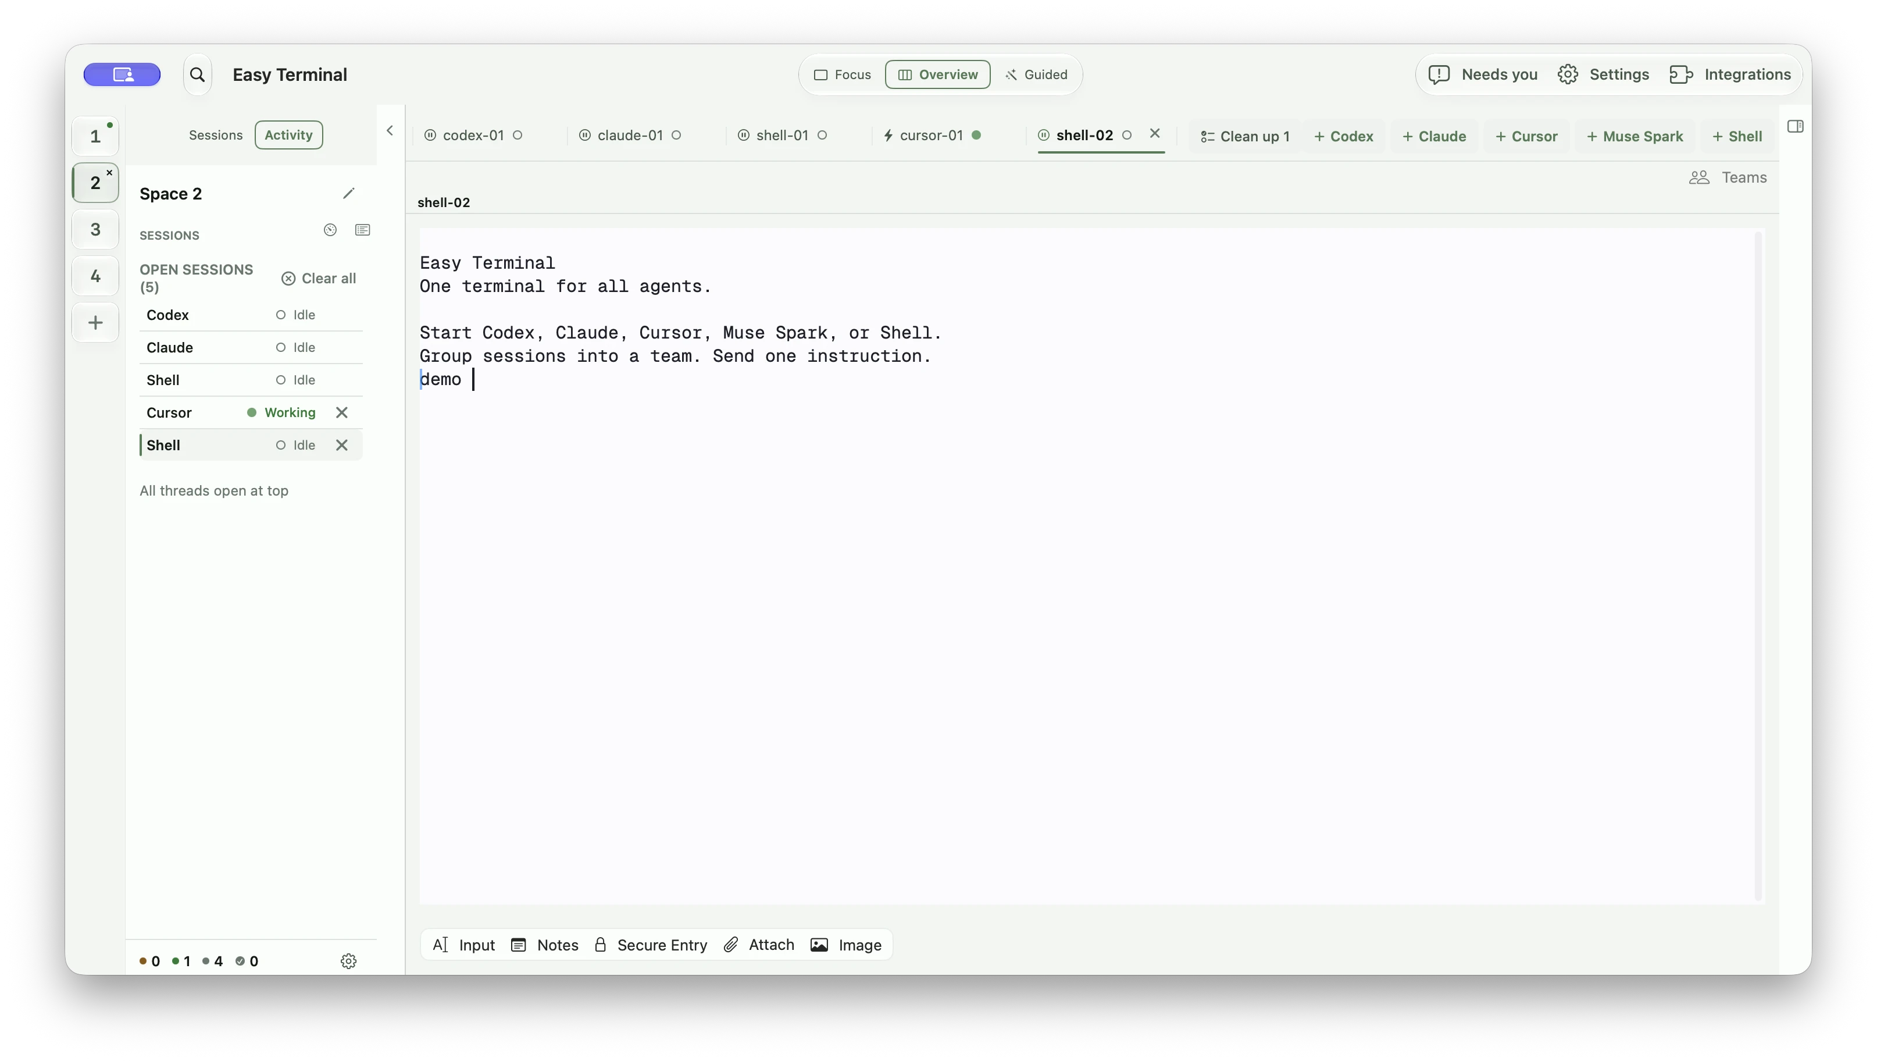Select the Cursor Working session row

pos(251,412)
